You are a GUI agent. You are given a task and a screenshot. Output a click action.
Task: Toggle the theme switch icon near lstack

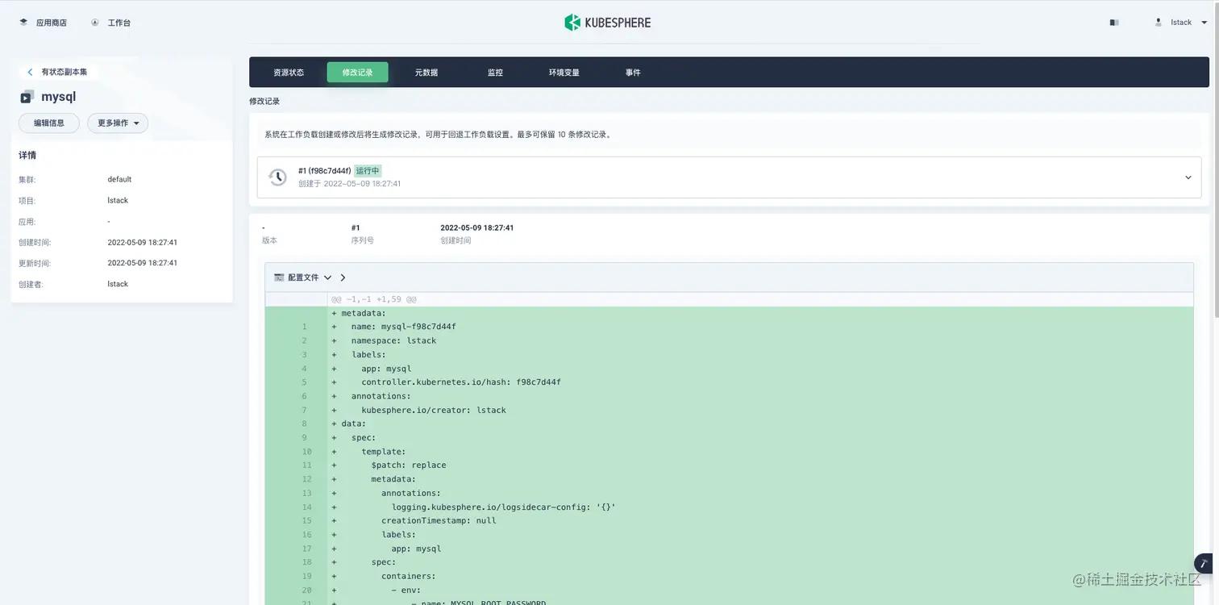click(1114, 23)
